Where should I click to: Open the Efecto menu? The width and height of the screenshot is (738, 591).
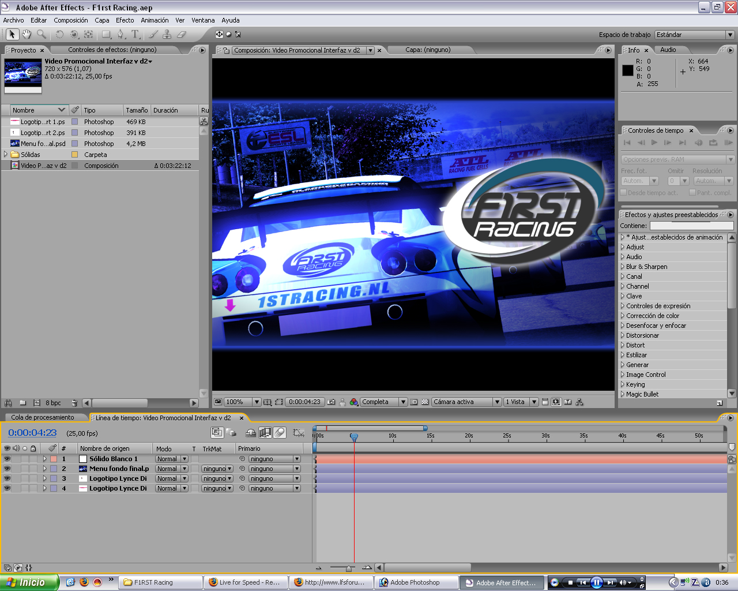tap(125, 20)
